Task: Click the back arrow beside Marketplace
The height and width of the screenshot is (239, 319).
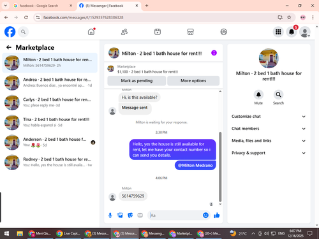Action: coord(9,47)
